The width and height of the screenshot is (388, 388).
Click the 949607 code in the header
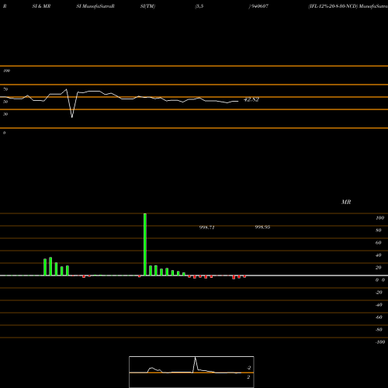pyautogui.click(x=259, y=6)
